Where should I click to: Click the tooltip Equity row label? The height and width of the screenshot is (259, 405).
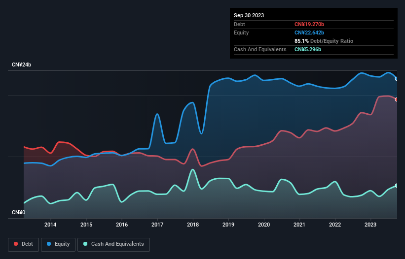[241, 32]
